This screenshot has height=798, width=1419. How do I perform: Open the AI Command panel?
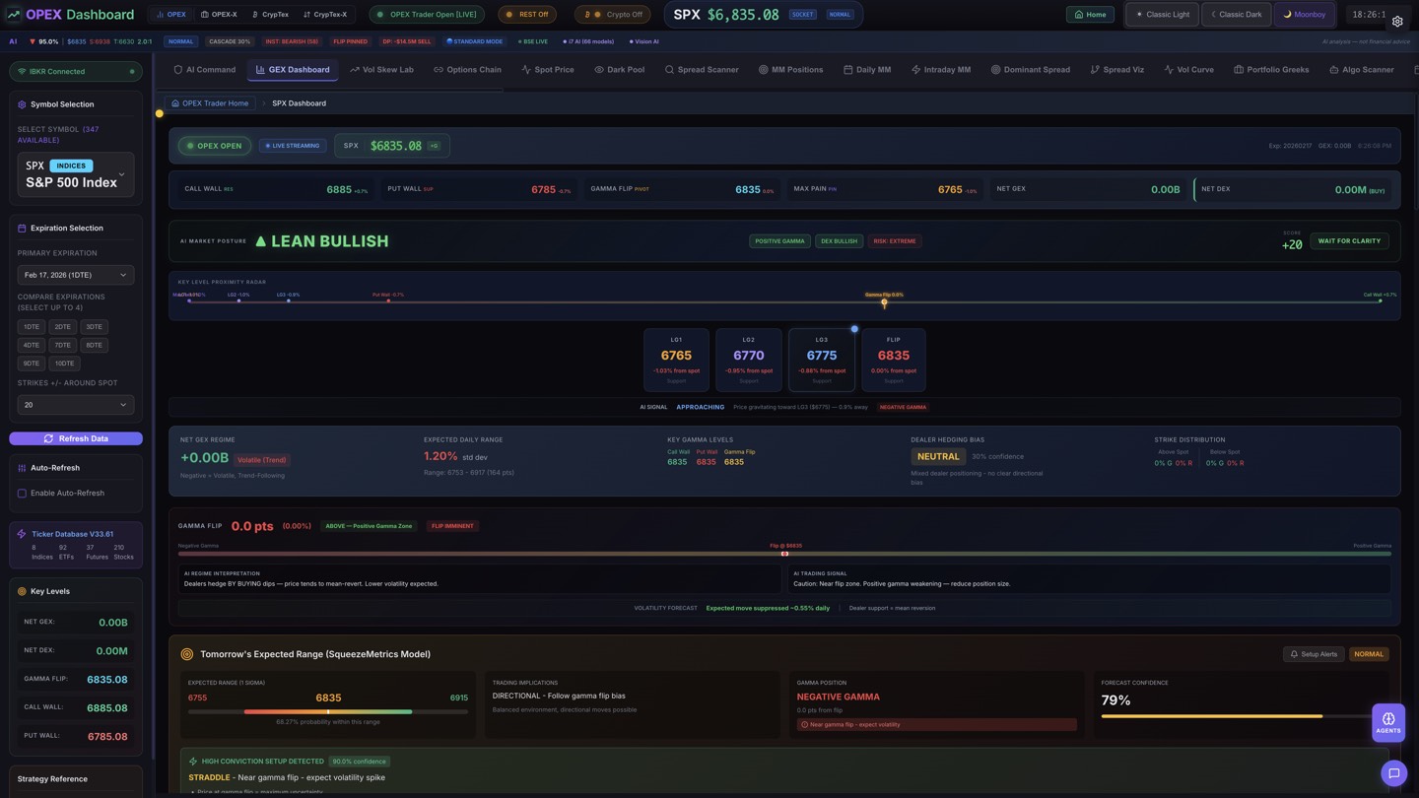tap(207, 69)
